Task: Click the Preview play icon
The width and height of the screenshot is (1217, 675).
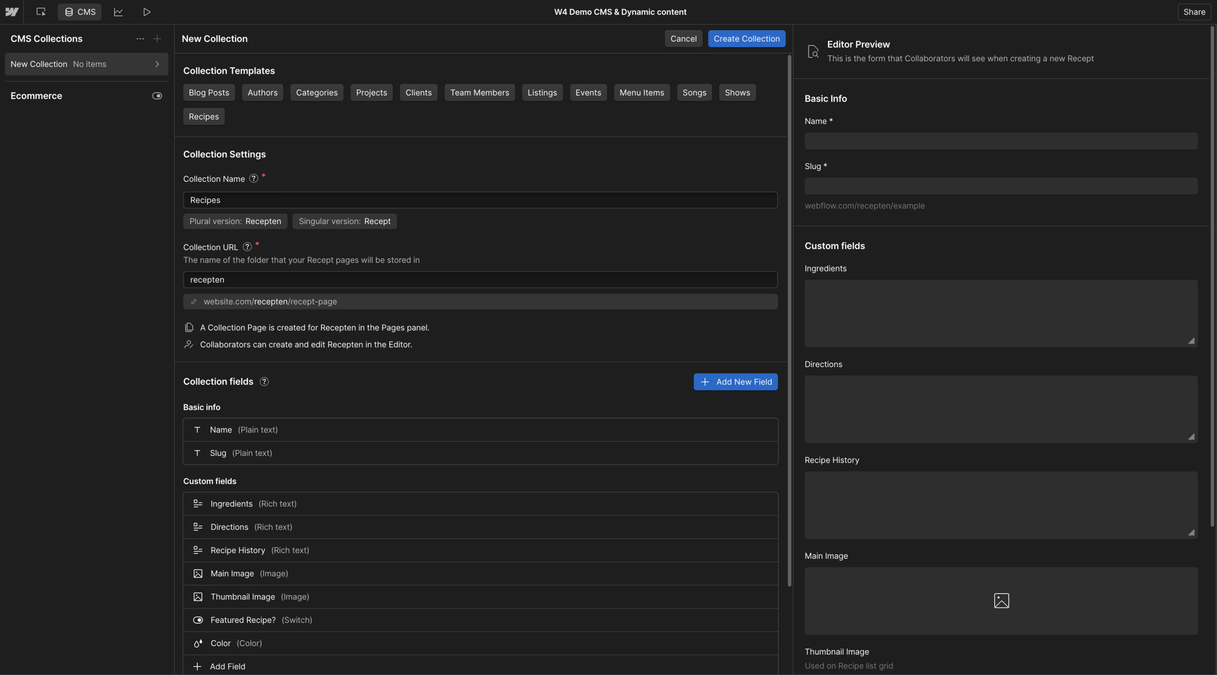Action: click(x=146, y=12)
